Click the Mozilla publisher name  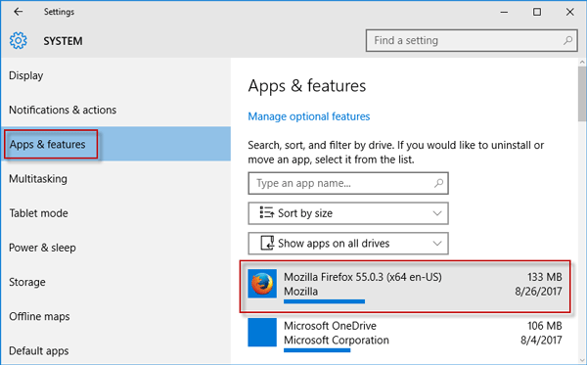[300, 292]
